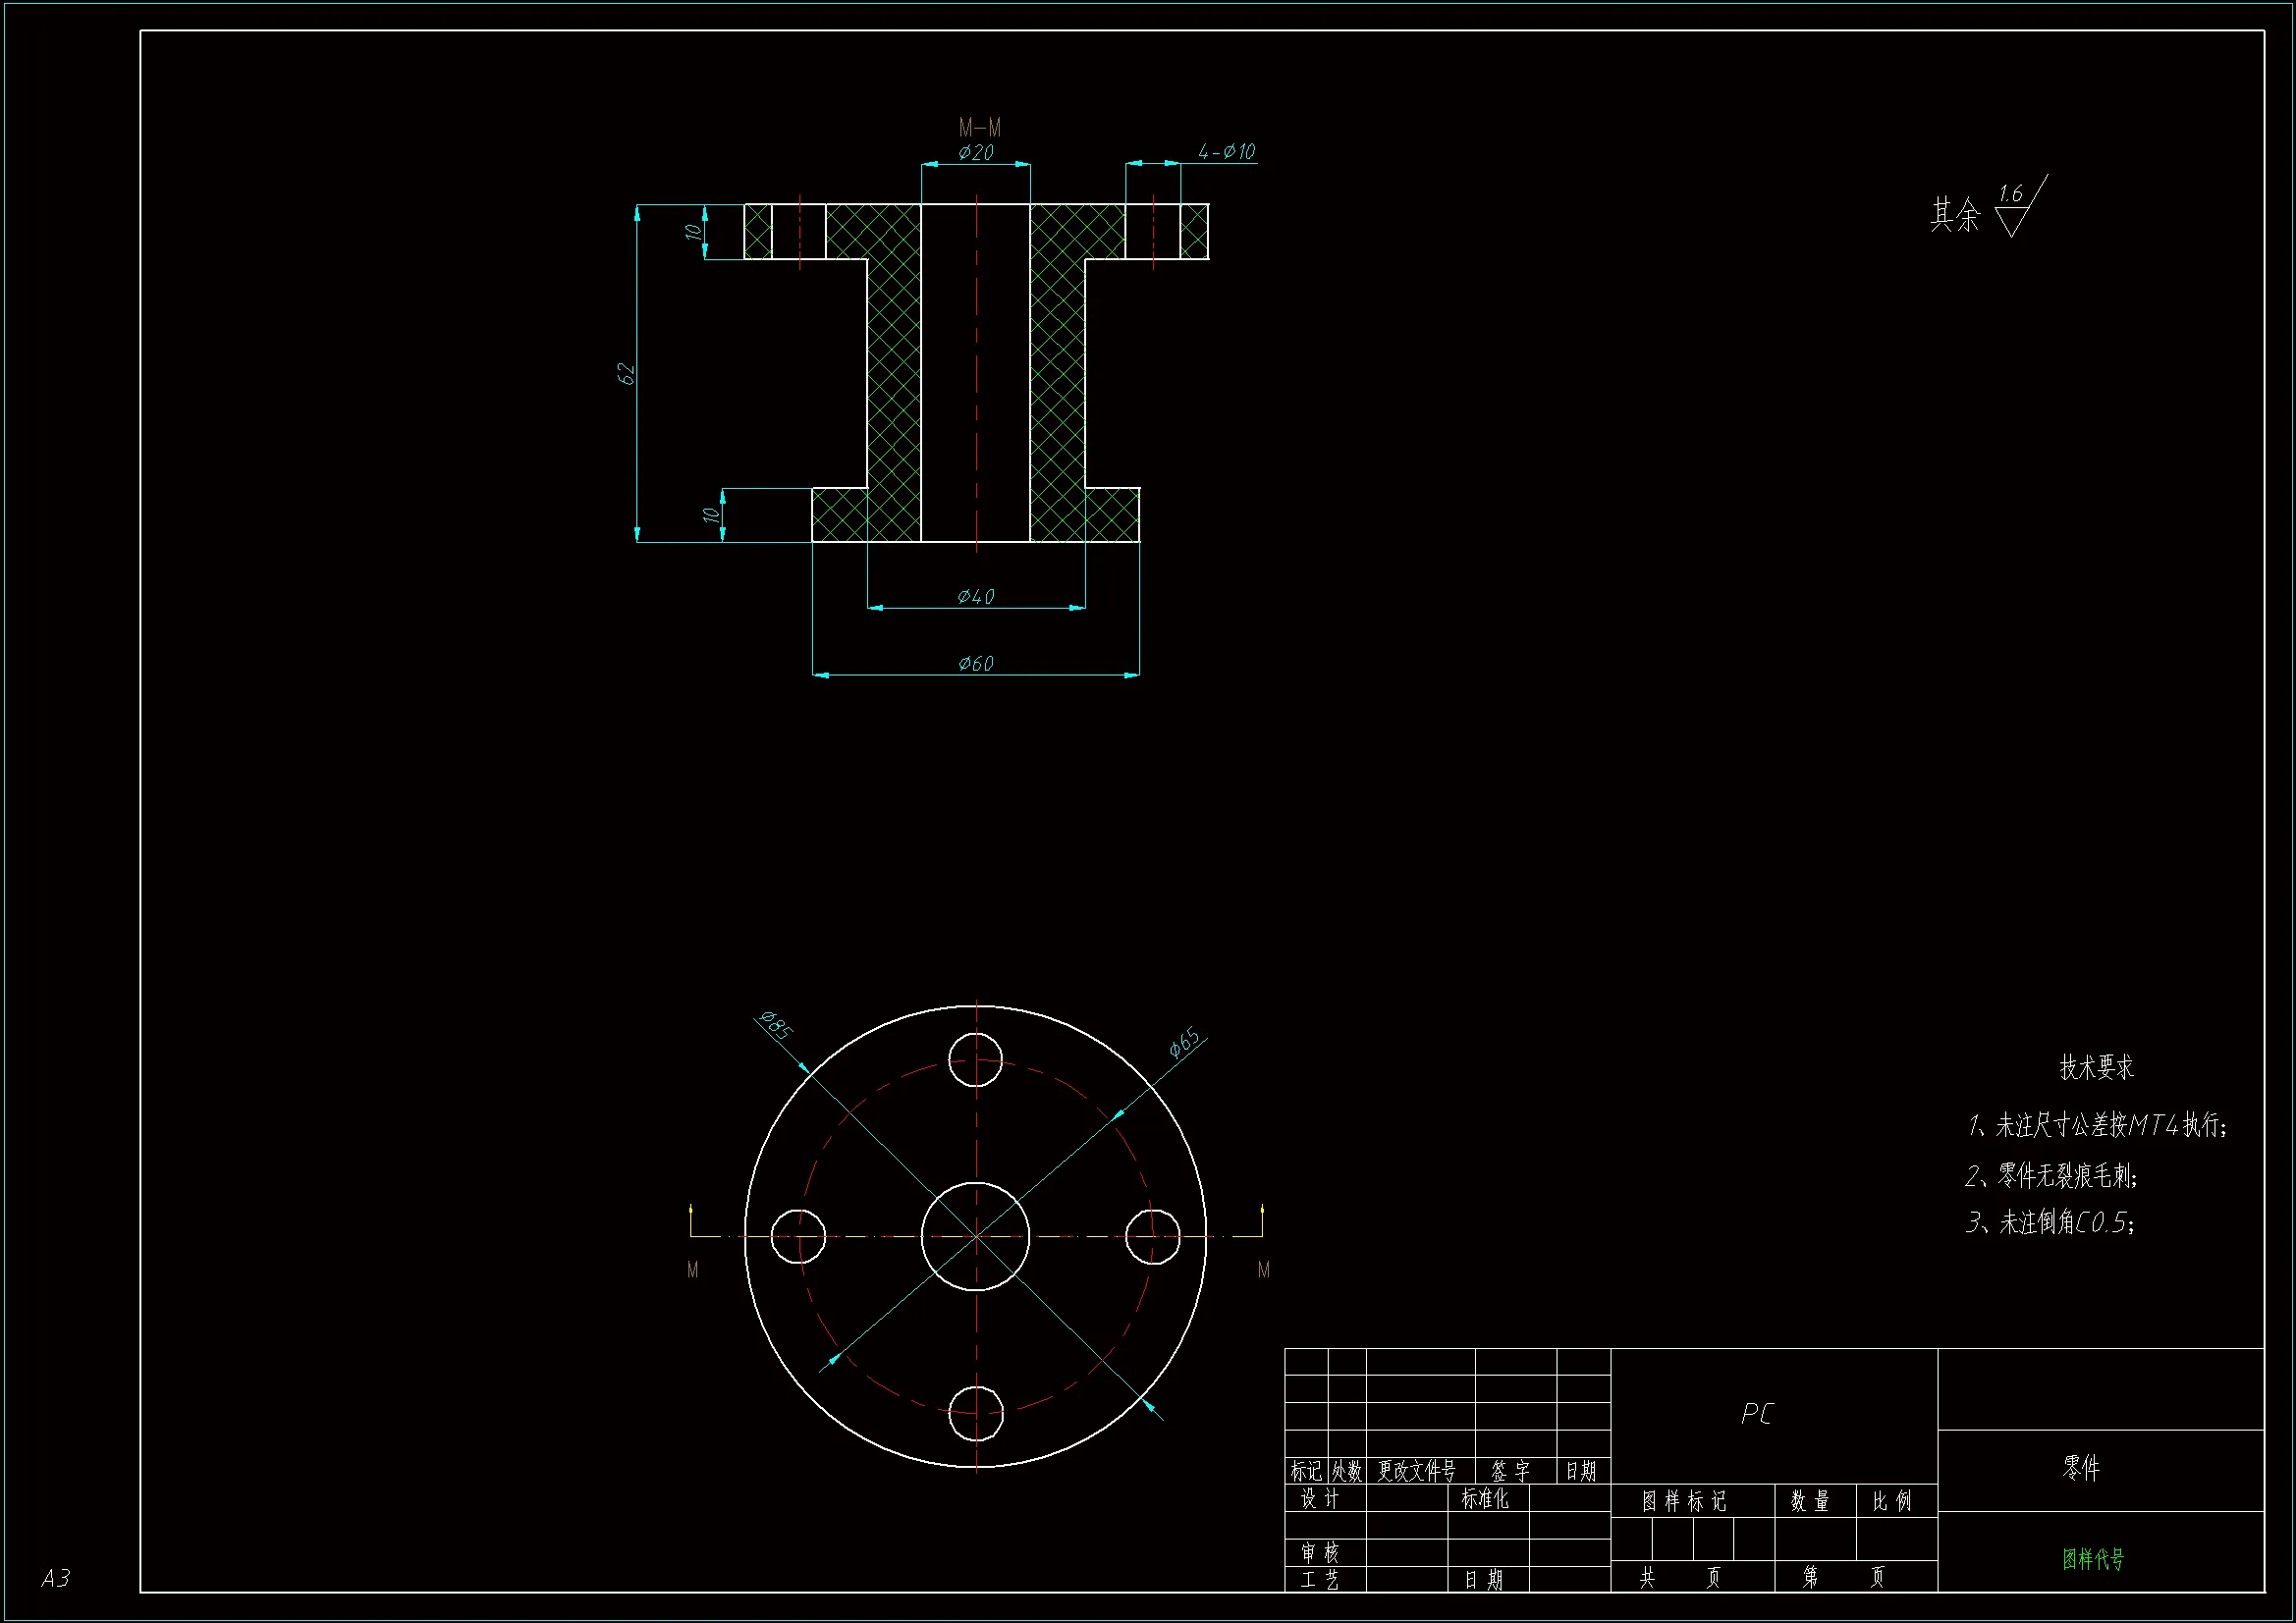Select the Ø60 dimension label
Image resolution: width=2296 pixels, height=1623 pixels.
[x=975, y=663]
